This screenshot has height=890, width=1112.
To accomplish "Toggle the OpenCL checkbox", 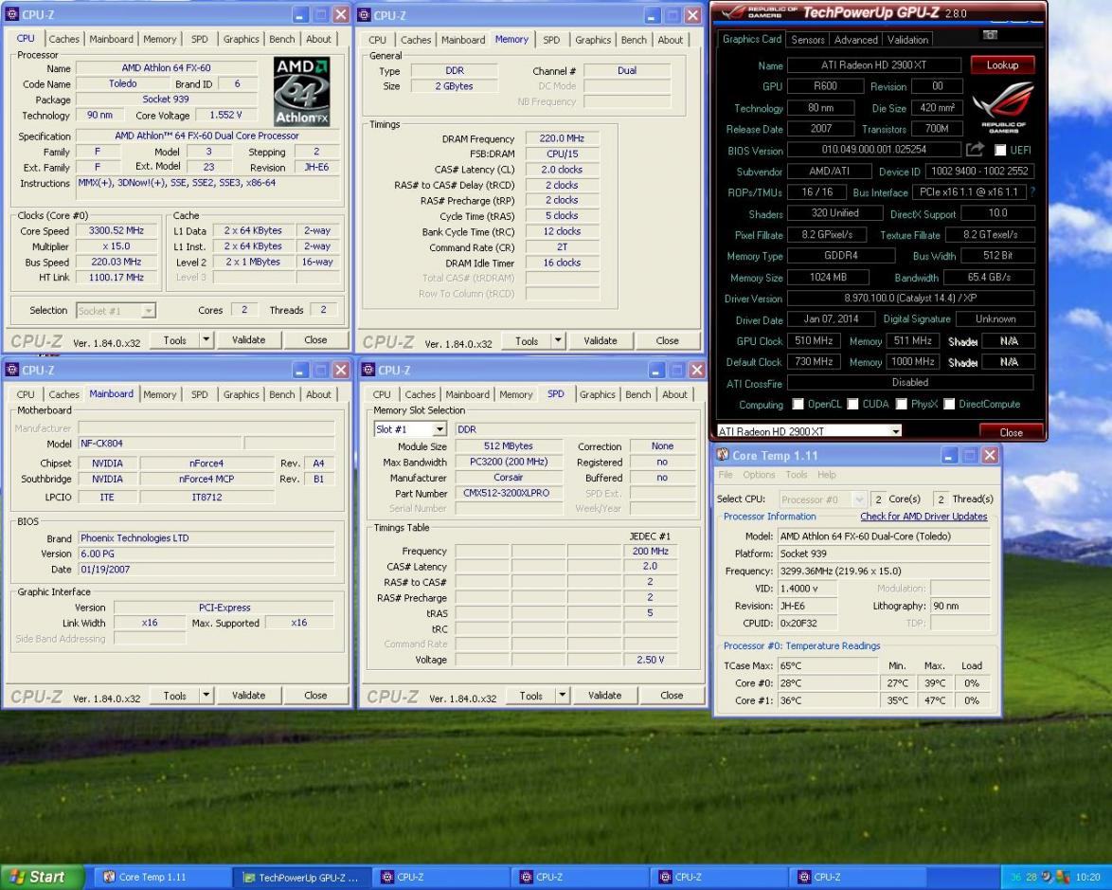I will (x=798, y=404).
